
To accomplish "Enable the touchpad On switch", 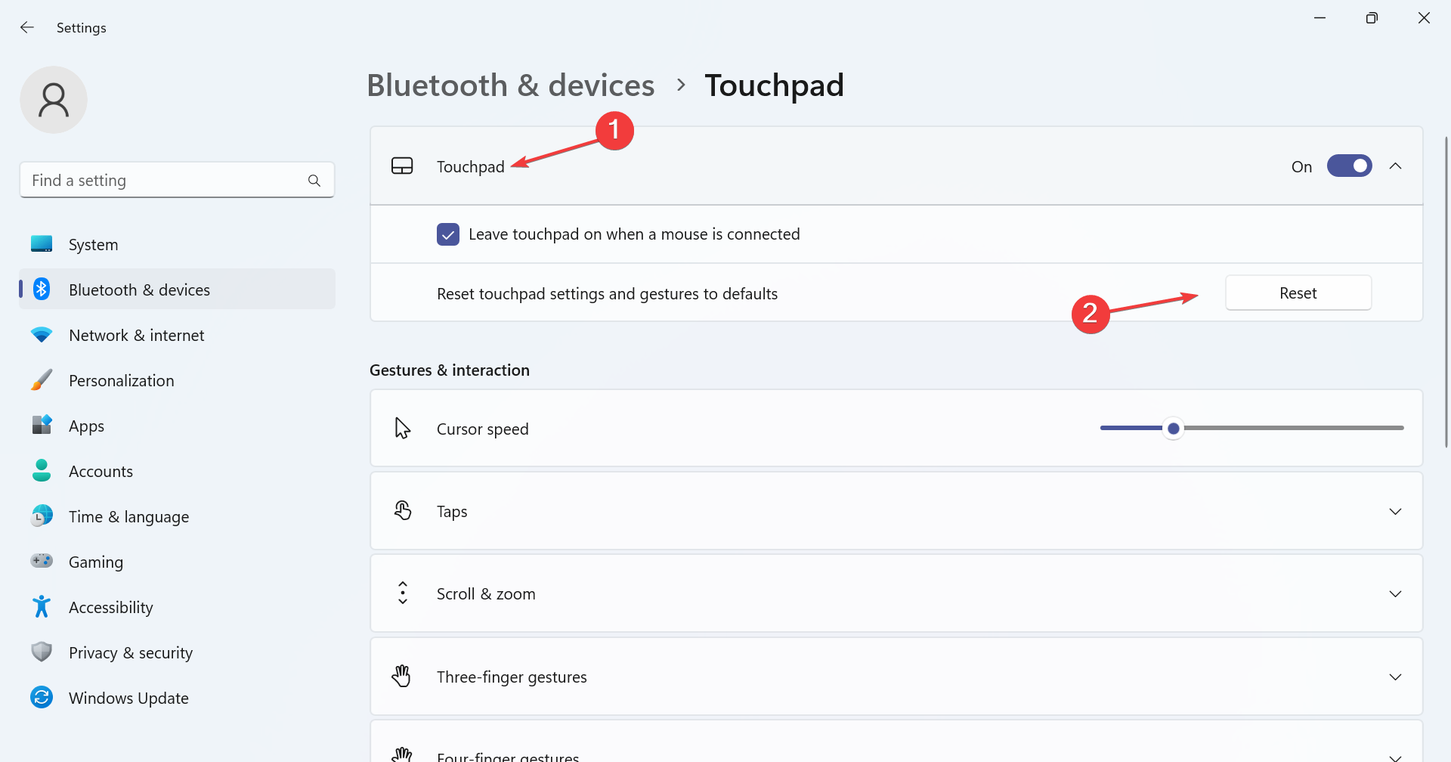I will (x=1350, y=166).
